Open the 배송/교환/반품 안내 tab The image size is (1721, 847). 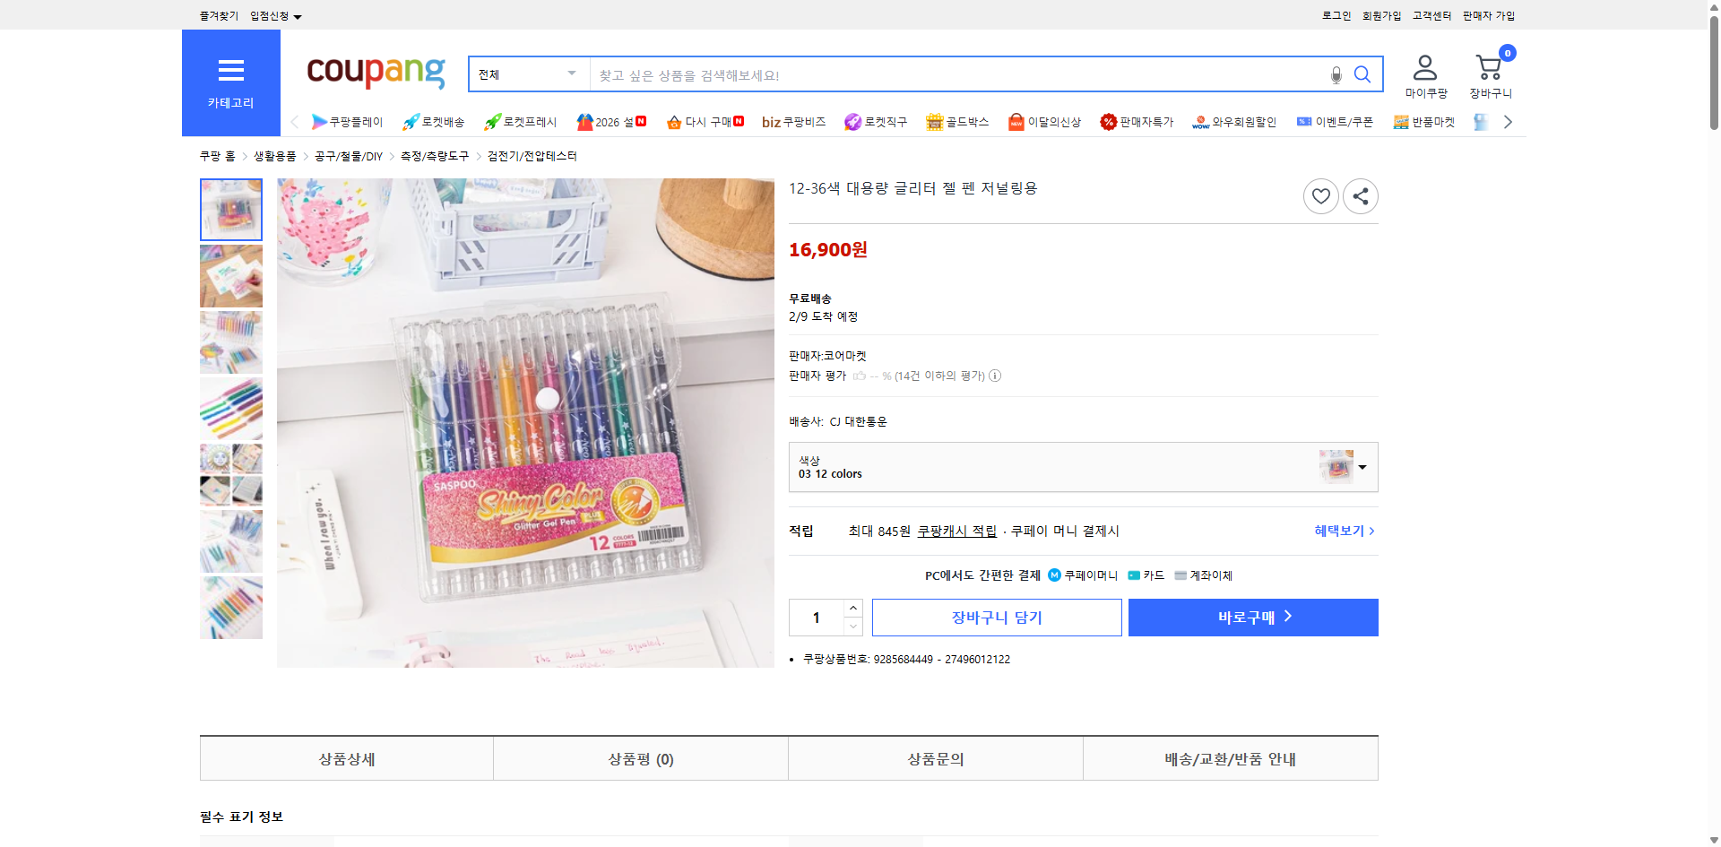coord(1231,758)
